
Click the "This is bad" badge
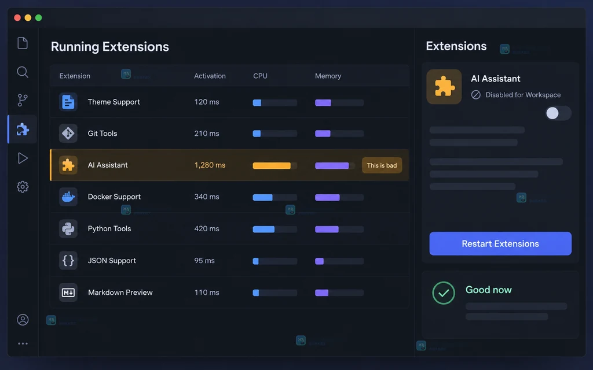382,165
